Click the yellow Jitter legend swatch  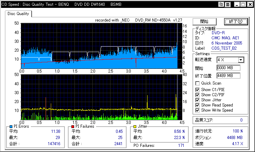point(135,127)
